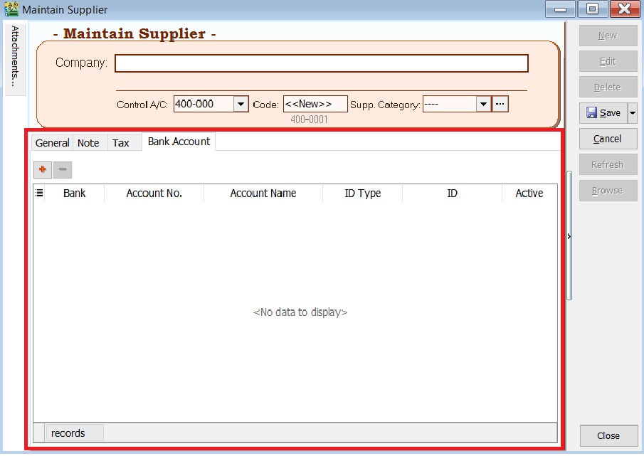Image resolution: width=644 pixels, height=456 pixels.
Task: Switch to the Tax tab
Action: pos(120,142)
